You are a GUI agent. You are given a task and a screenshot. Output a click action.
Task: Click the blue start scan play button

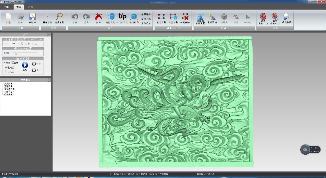point(25,65)
